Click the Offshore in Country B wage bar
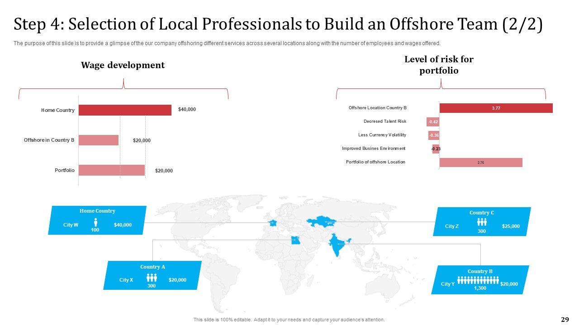Image resolution: width=579 pixels, height=325 pixels. 99,140
